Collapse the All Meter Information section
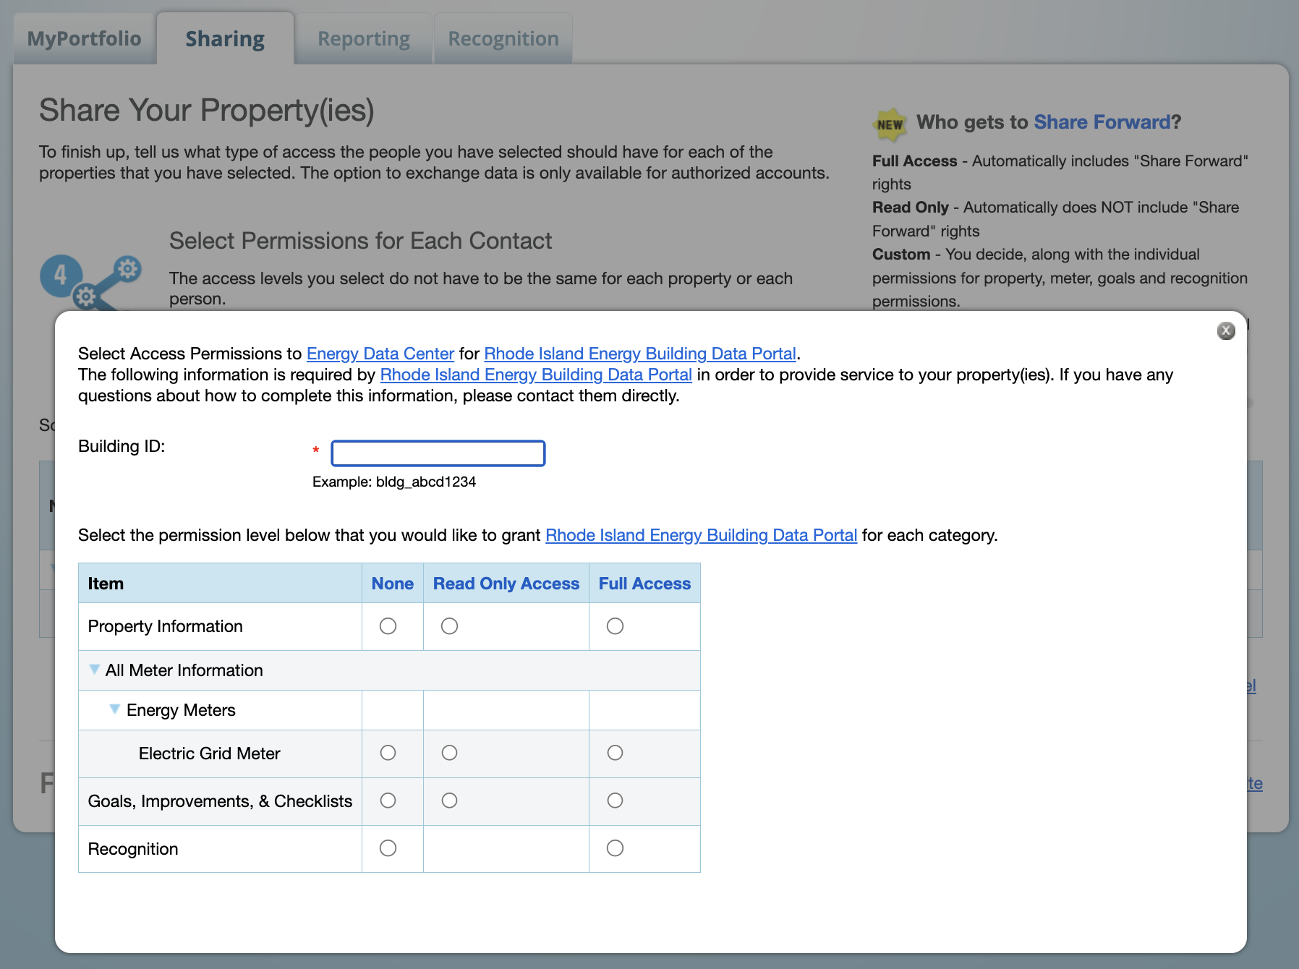 pos(94,670)
